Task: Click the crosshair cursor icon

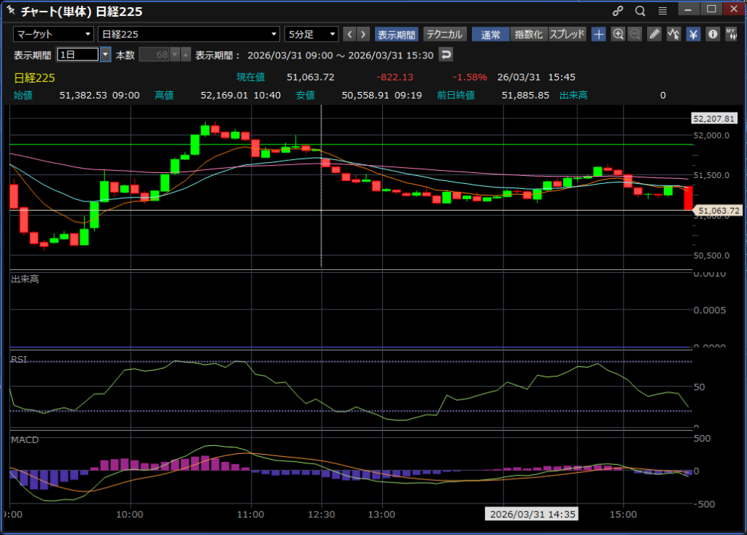Action: [x=598, y=34]
